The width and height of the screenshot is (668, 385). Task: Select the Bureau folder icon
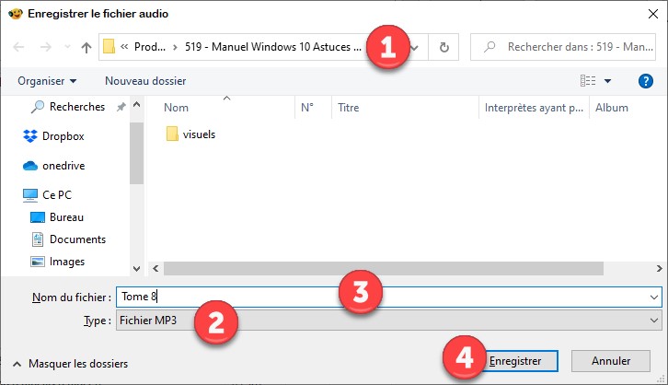click(x=38, y=217)
